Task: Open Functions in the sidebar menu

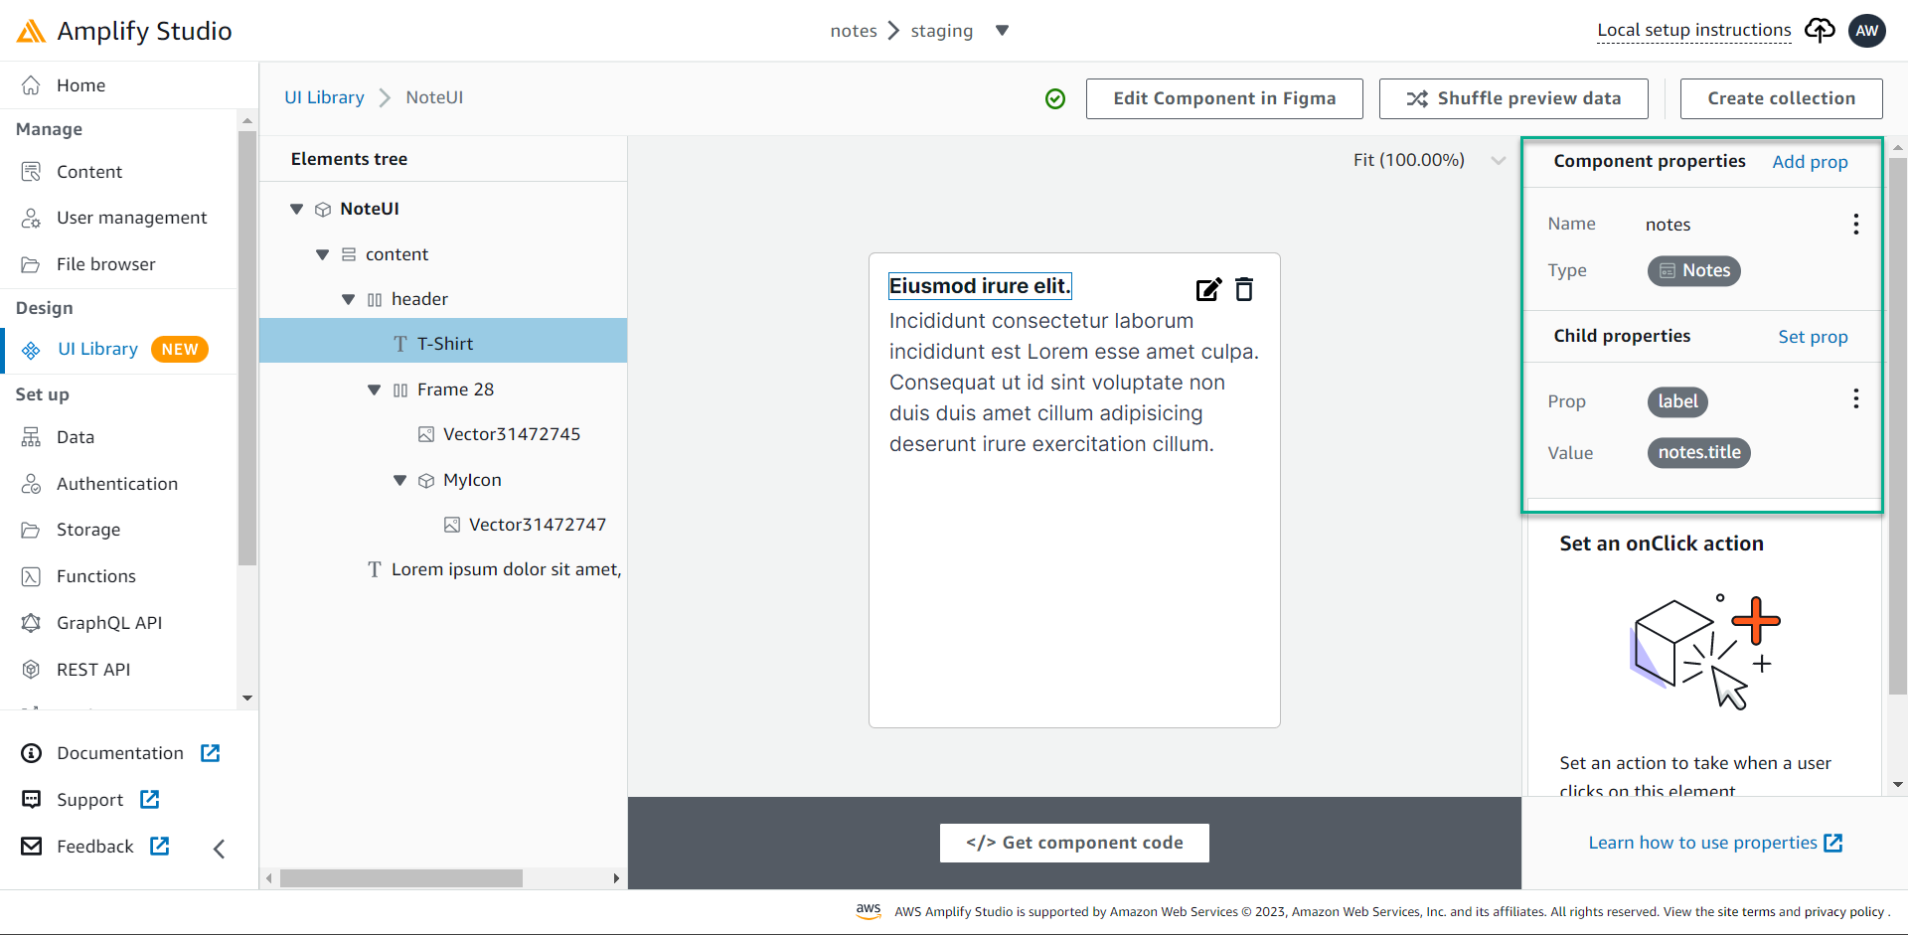Action: point(95,576)
